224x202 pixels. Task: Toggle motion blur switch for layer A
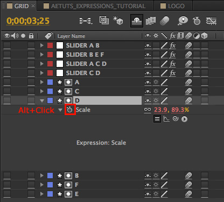coord(188,82)
